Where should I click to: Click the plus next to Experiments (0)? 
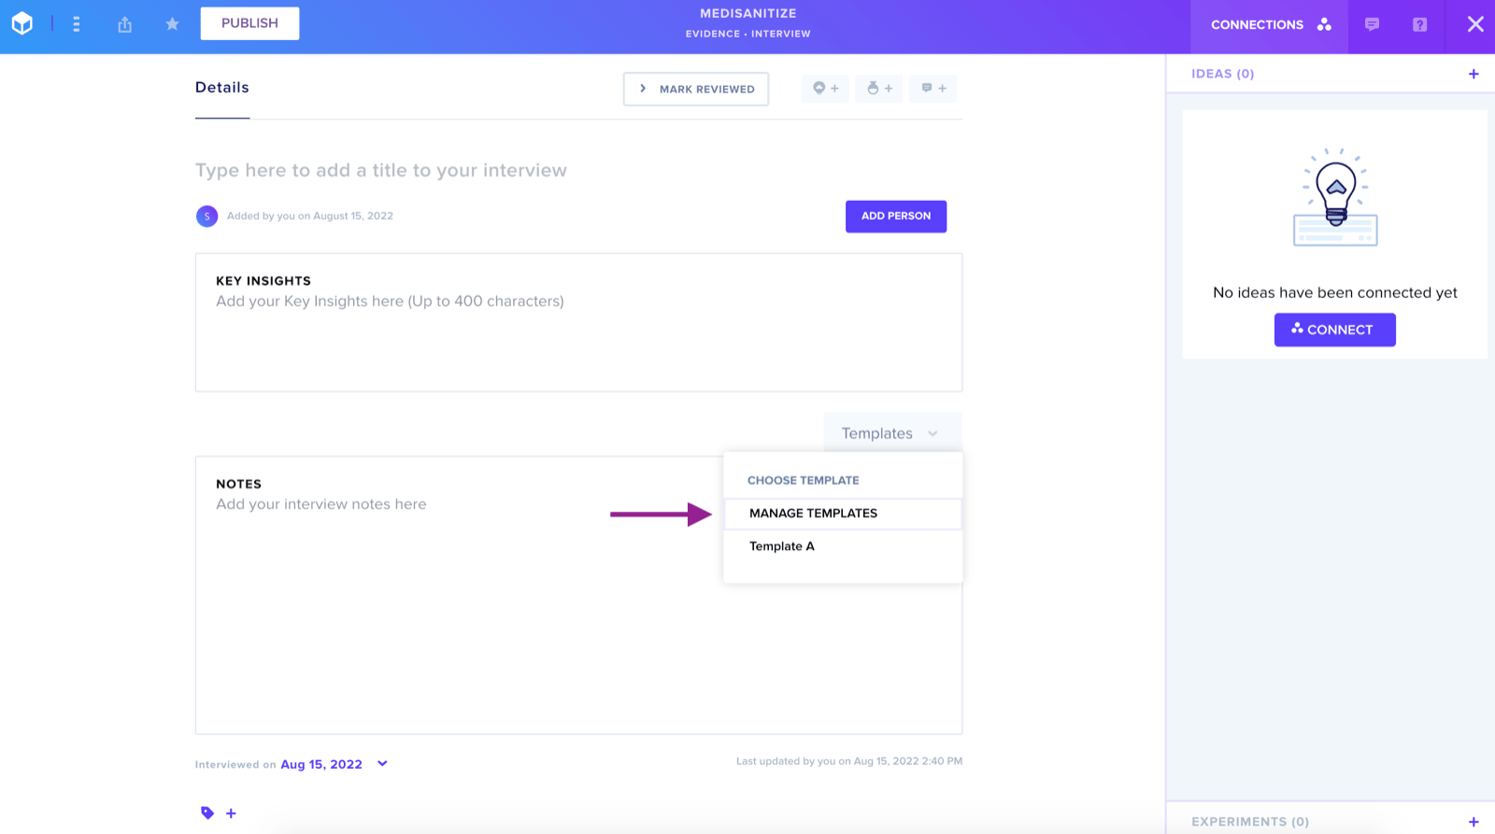1474,822
